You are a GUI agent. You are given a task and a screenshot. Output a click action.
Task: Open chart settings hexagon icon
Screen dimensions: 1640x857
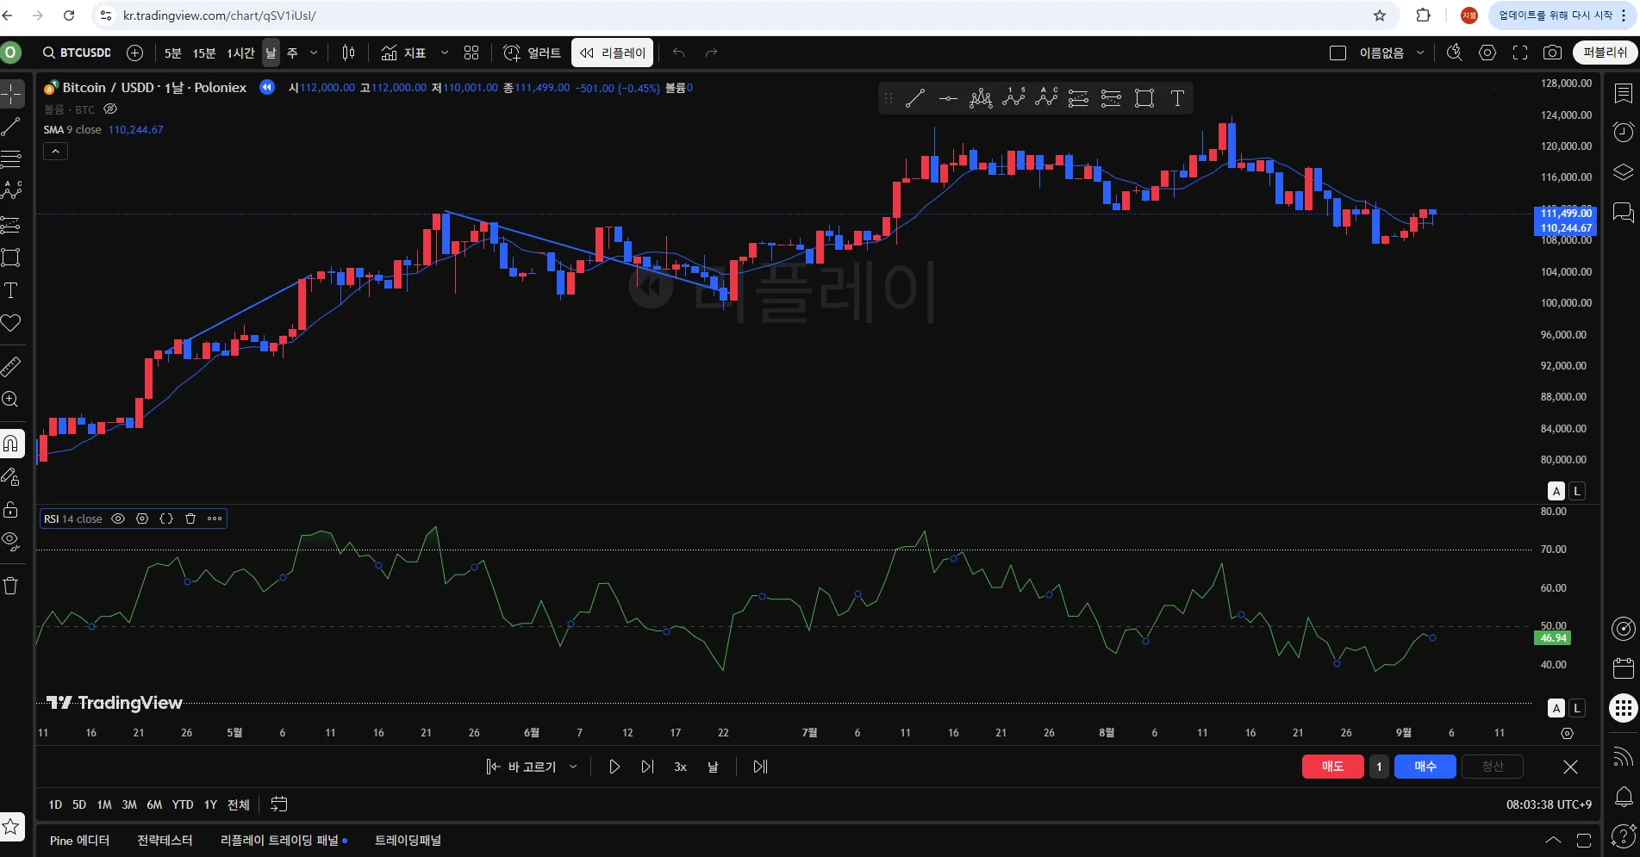1487,53
